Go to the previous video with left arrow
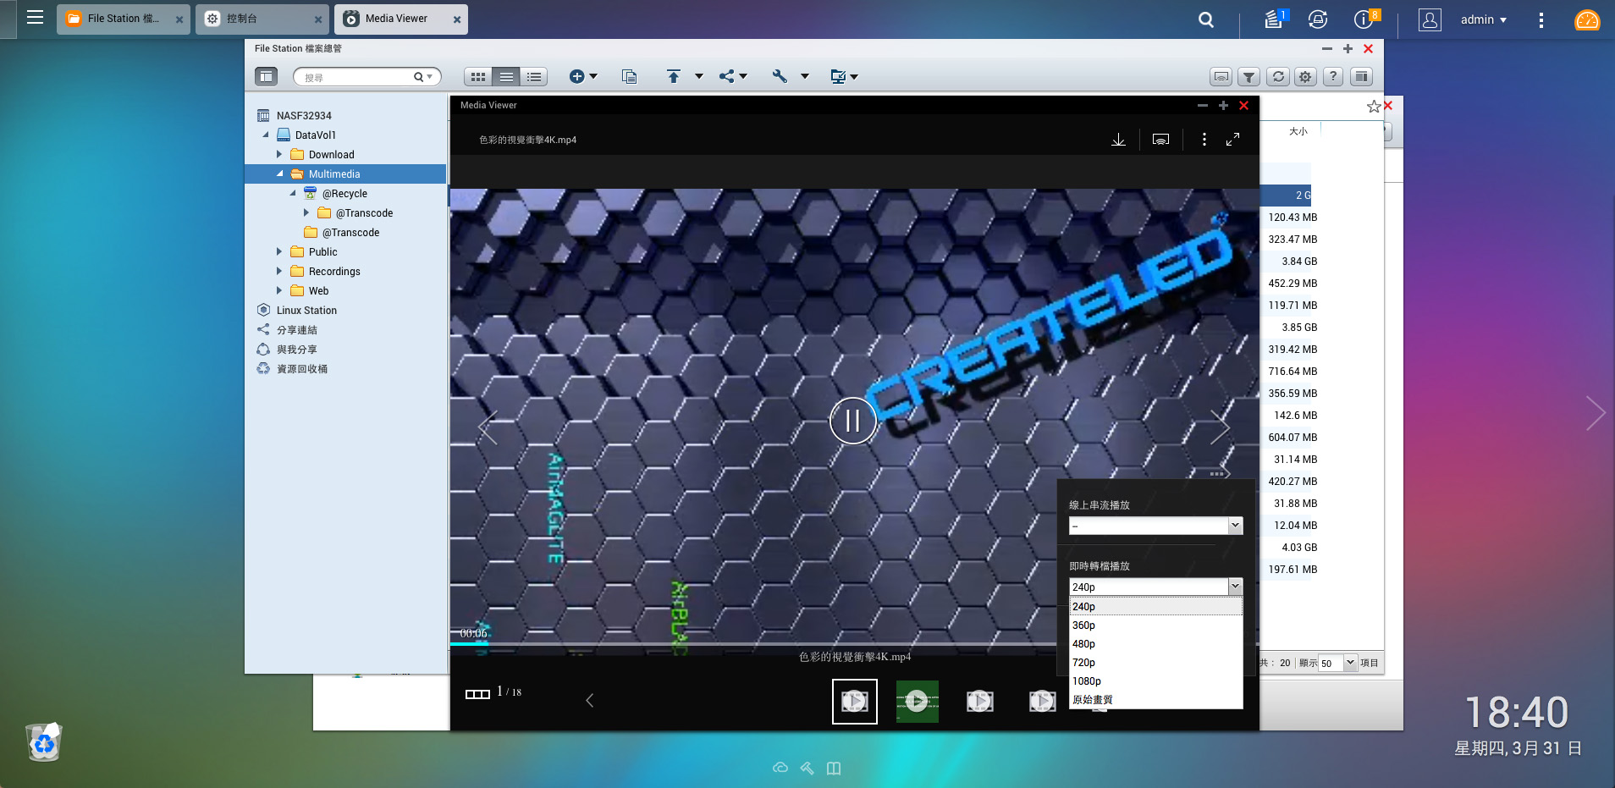This screenshot has width=1615, height=788. (x=488, y=427)
